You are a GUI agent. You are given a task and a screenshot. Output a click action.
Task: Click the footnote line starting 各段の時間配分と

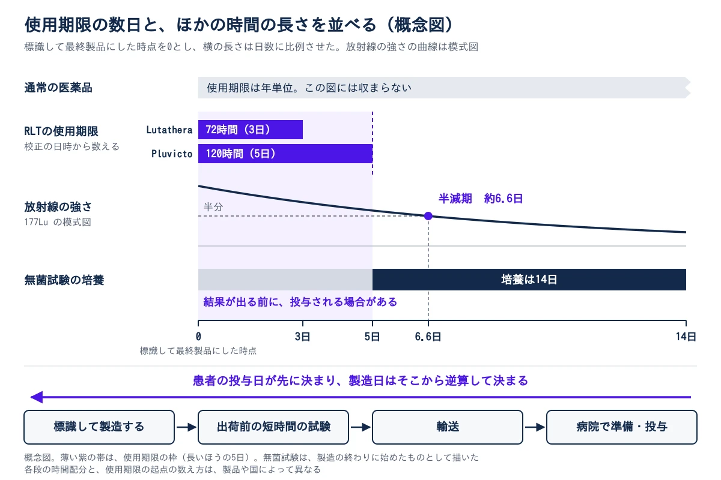pos(172,469)
